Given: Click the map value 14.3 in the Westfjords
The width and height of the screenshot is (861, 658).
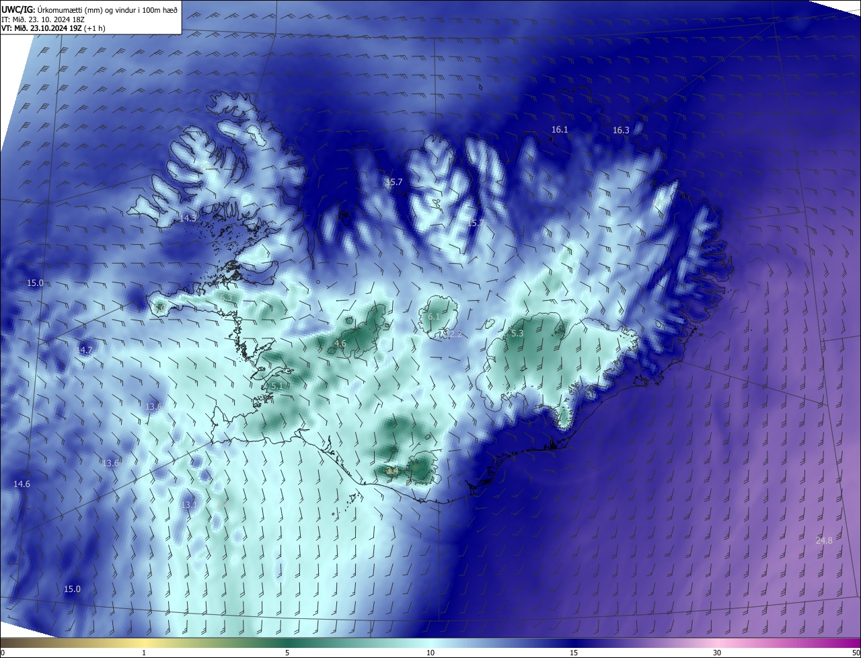Looking at the screenshot, I should tap(188, 218).
